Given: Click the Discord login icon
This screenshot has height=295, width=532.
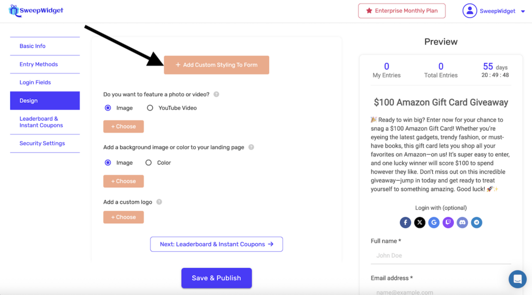Looking at the screenshot, I should pos(462,223).
